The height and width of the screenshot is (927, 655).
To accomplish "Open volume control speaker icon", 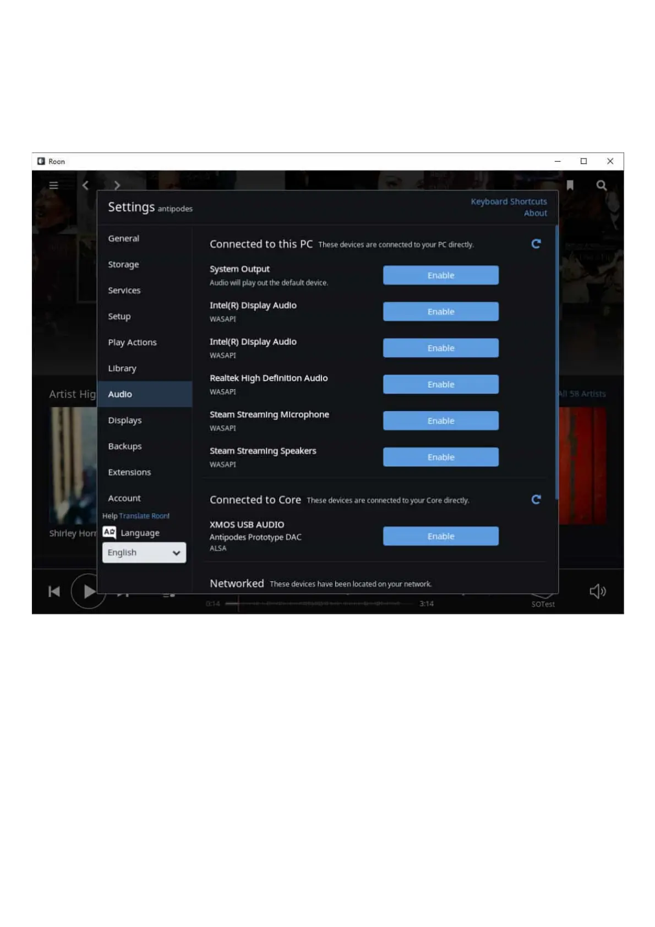I will coord(598,591).
